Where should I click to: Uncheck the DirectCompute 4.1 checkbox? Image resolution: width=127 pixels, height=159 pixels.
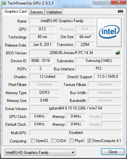[89, 140]
